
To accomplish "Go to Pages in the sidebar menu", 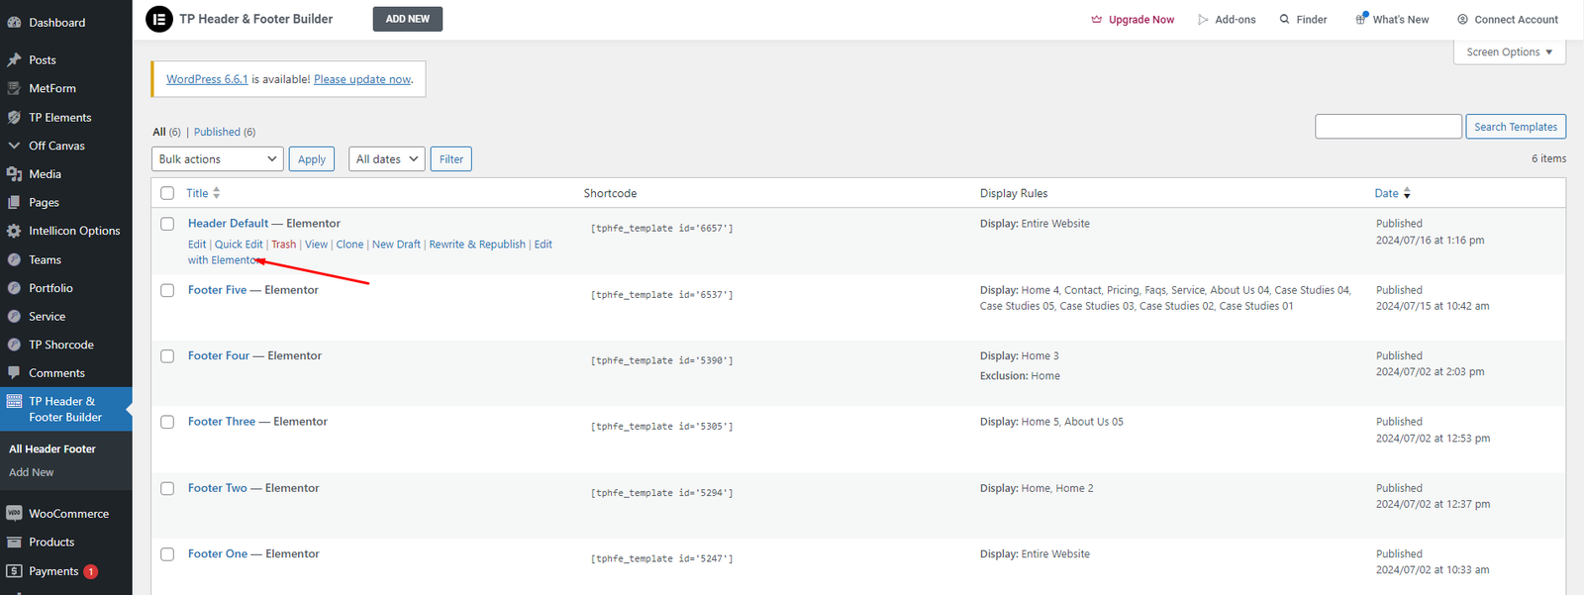I will [x=44, y=203].
